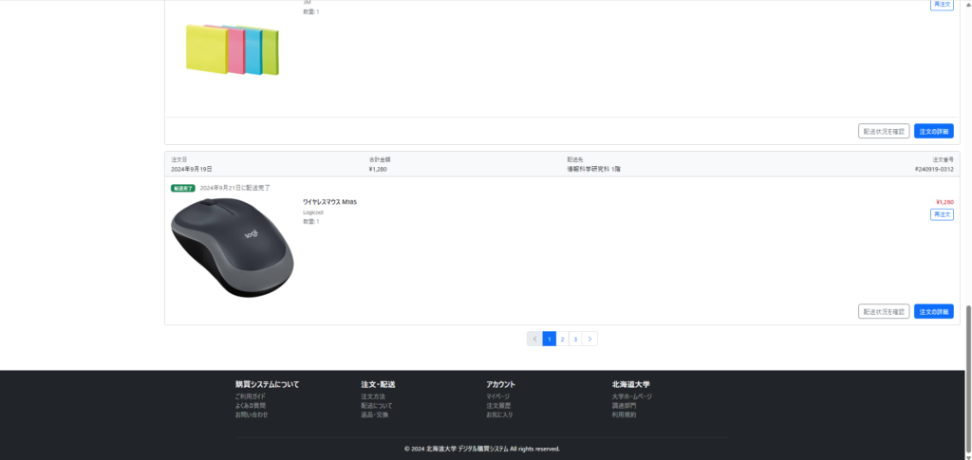Open 注文の詳細 for the sticky notes order
This screenshot has height=460, width=972.
tap(933, 131)
